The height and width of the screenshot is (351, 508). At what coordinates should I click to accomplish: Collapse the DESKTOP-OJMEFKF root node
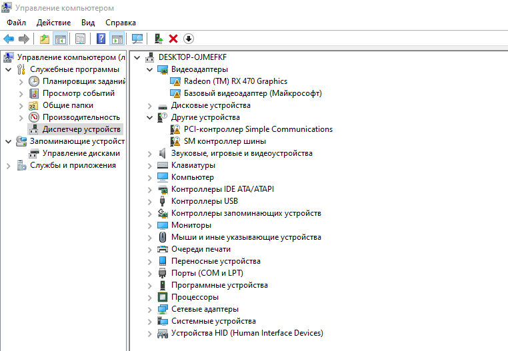click(x=137, y=58)
